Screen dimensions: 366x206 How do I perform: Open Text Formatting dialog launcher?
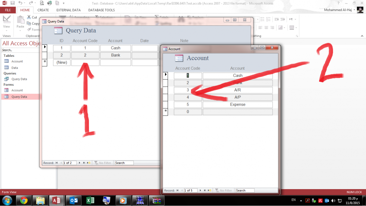click(297, 36)
